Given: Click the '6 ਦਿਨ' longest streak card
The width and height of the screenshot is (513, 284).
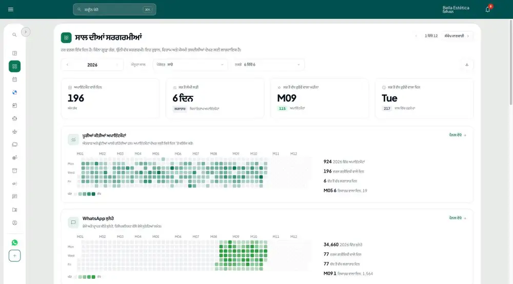Looking at the screenshot, I should tap(215, 98).
